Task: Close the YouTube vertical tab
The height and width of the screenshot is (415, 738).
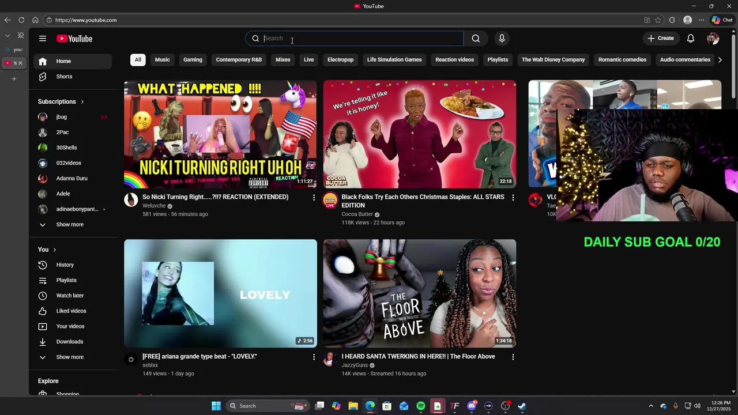Action: coord(20,63)
